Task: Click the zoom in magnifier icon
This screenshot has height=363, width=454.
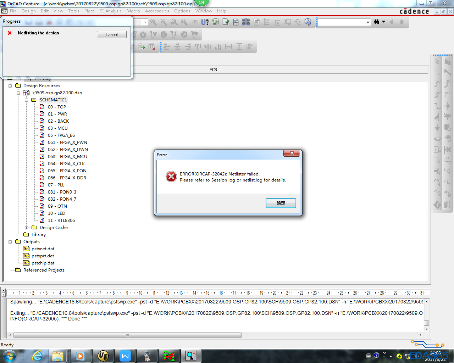Action: click(x=153, y=22)
